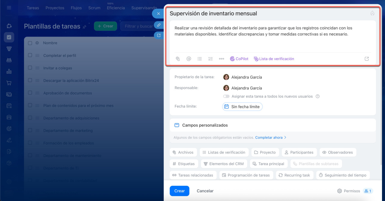
Task: Click the mention @ icon in editor
Action: tap(189, 59)
